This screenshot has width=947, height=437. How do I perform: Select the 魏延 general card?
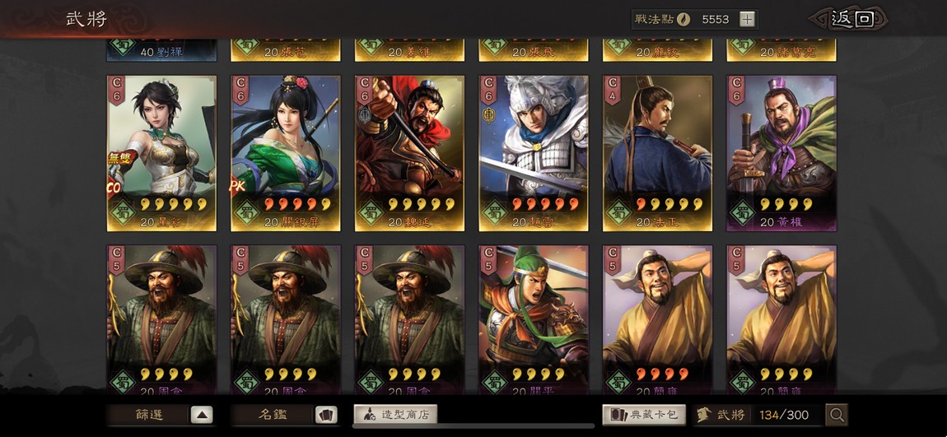[x=409, y=153]
